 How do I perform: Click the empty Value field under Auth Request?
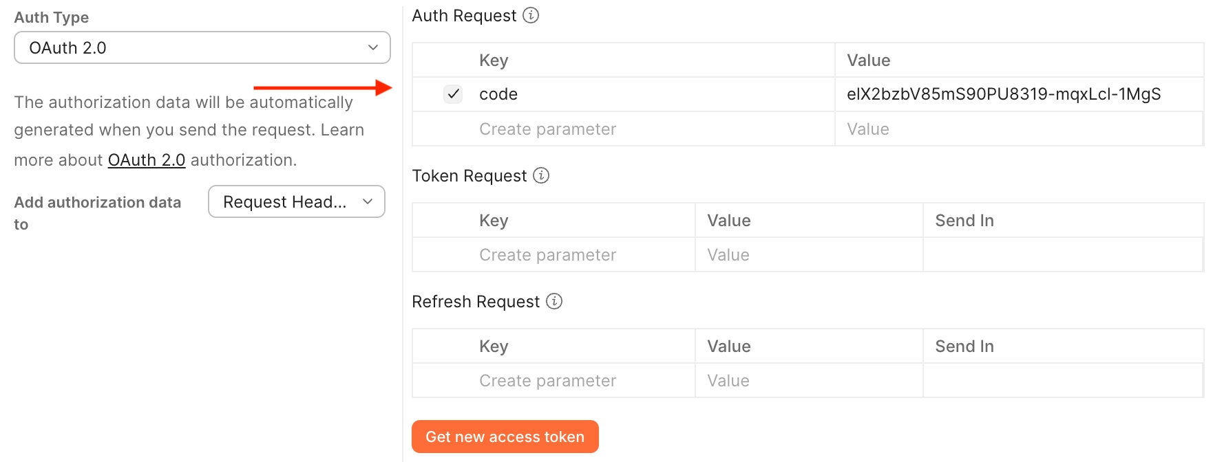point(1020,129)
